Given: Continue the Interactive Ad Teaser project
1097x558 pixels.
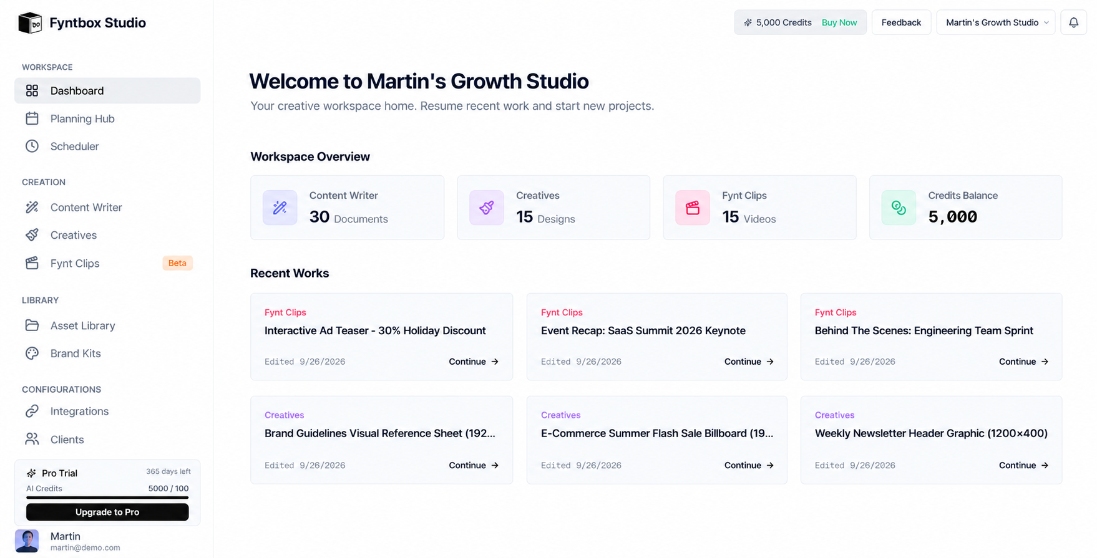Looking at the screenshot, I should (x=474, y=362).
